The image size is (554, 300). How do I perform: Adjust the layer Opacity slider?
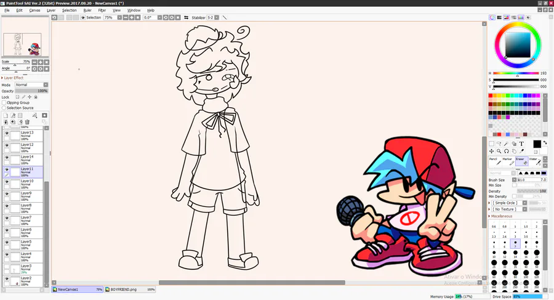[31, 91]
